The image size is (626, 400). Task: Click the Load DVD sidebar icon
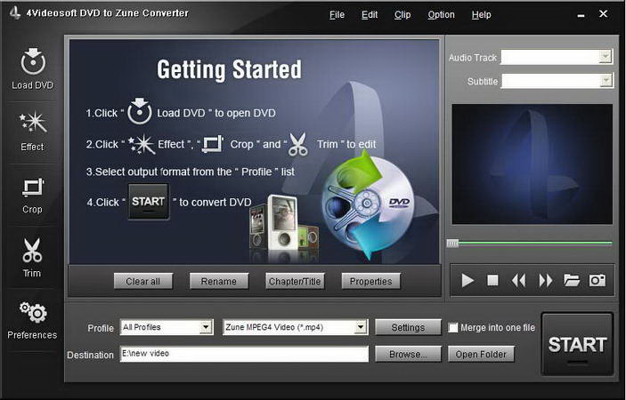[x=33, y=68]
